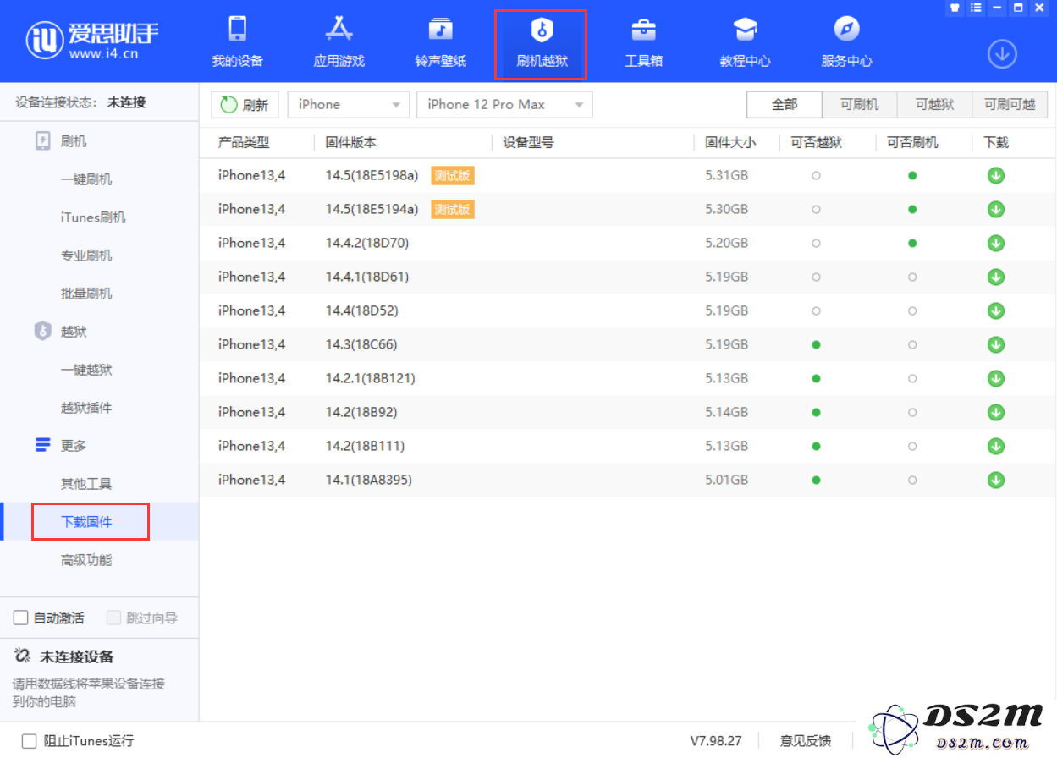
Task: Click the 可否刷机 column header
Action: (912, 142)
